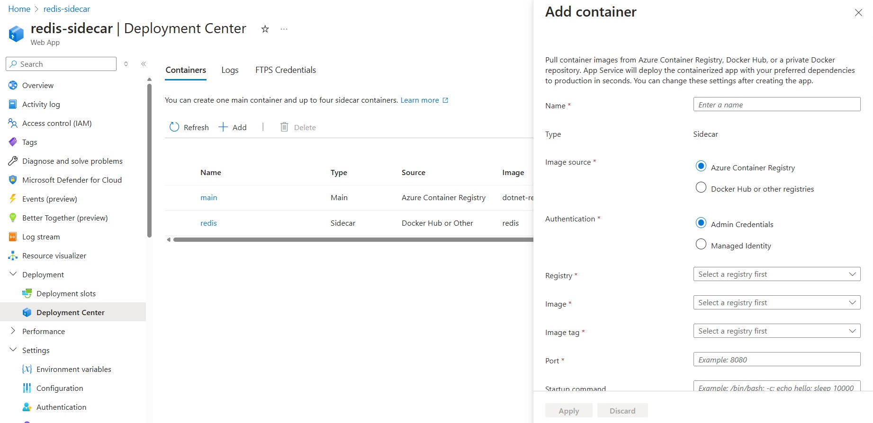
Task: Open the Image dropdown
Action: coord(777,303)
